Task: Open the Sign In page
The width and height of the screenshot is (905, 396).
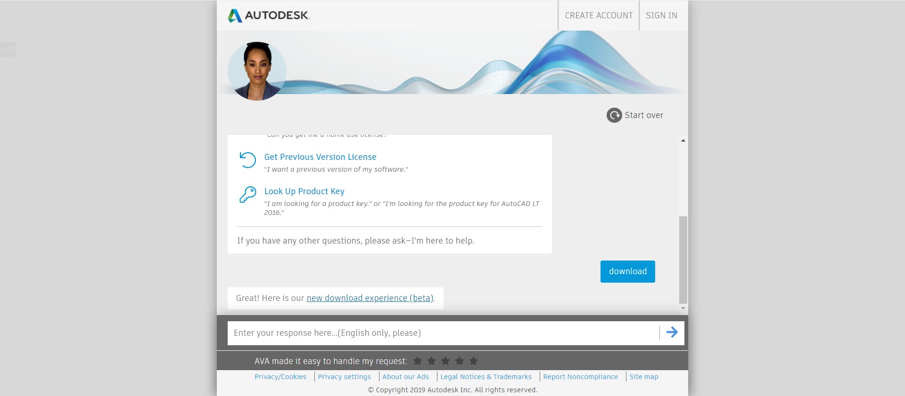Action: click(661, 16)
